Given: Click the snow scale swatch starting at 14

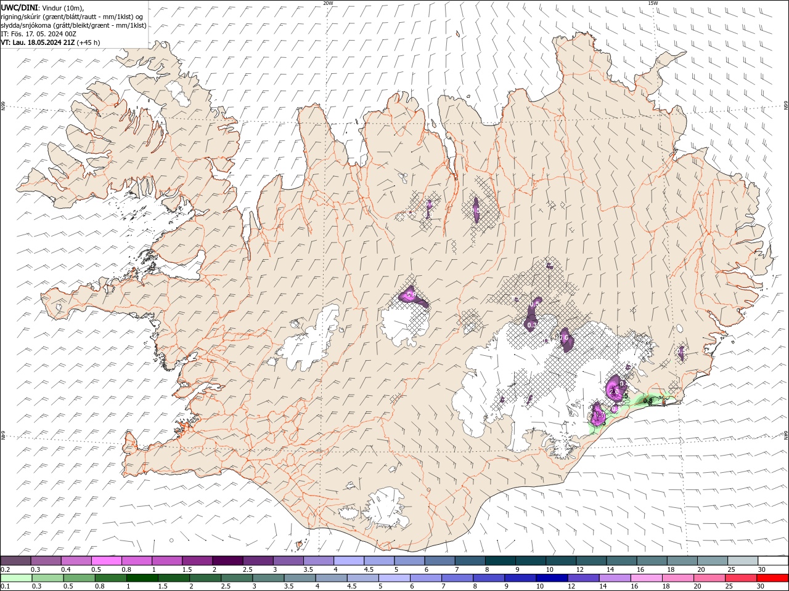Looking at the screenshot, I should coord(621,561).
